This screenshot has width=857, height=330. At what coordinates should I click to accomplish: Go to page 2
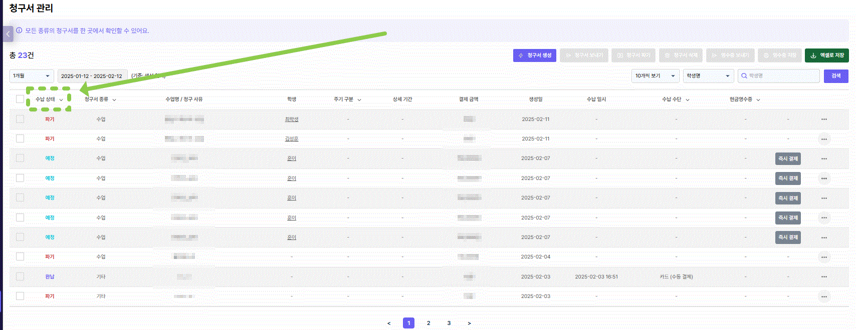point(428,323)
